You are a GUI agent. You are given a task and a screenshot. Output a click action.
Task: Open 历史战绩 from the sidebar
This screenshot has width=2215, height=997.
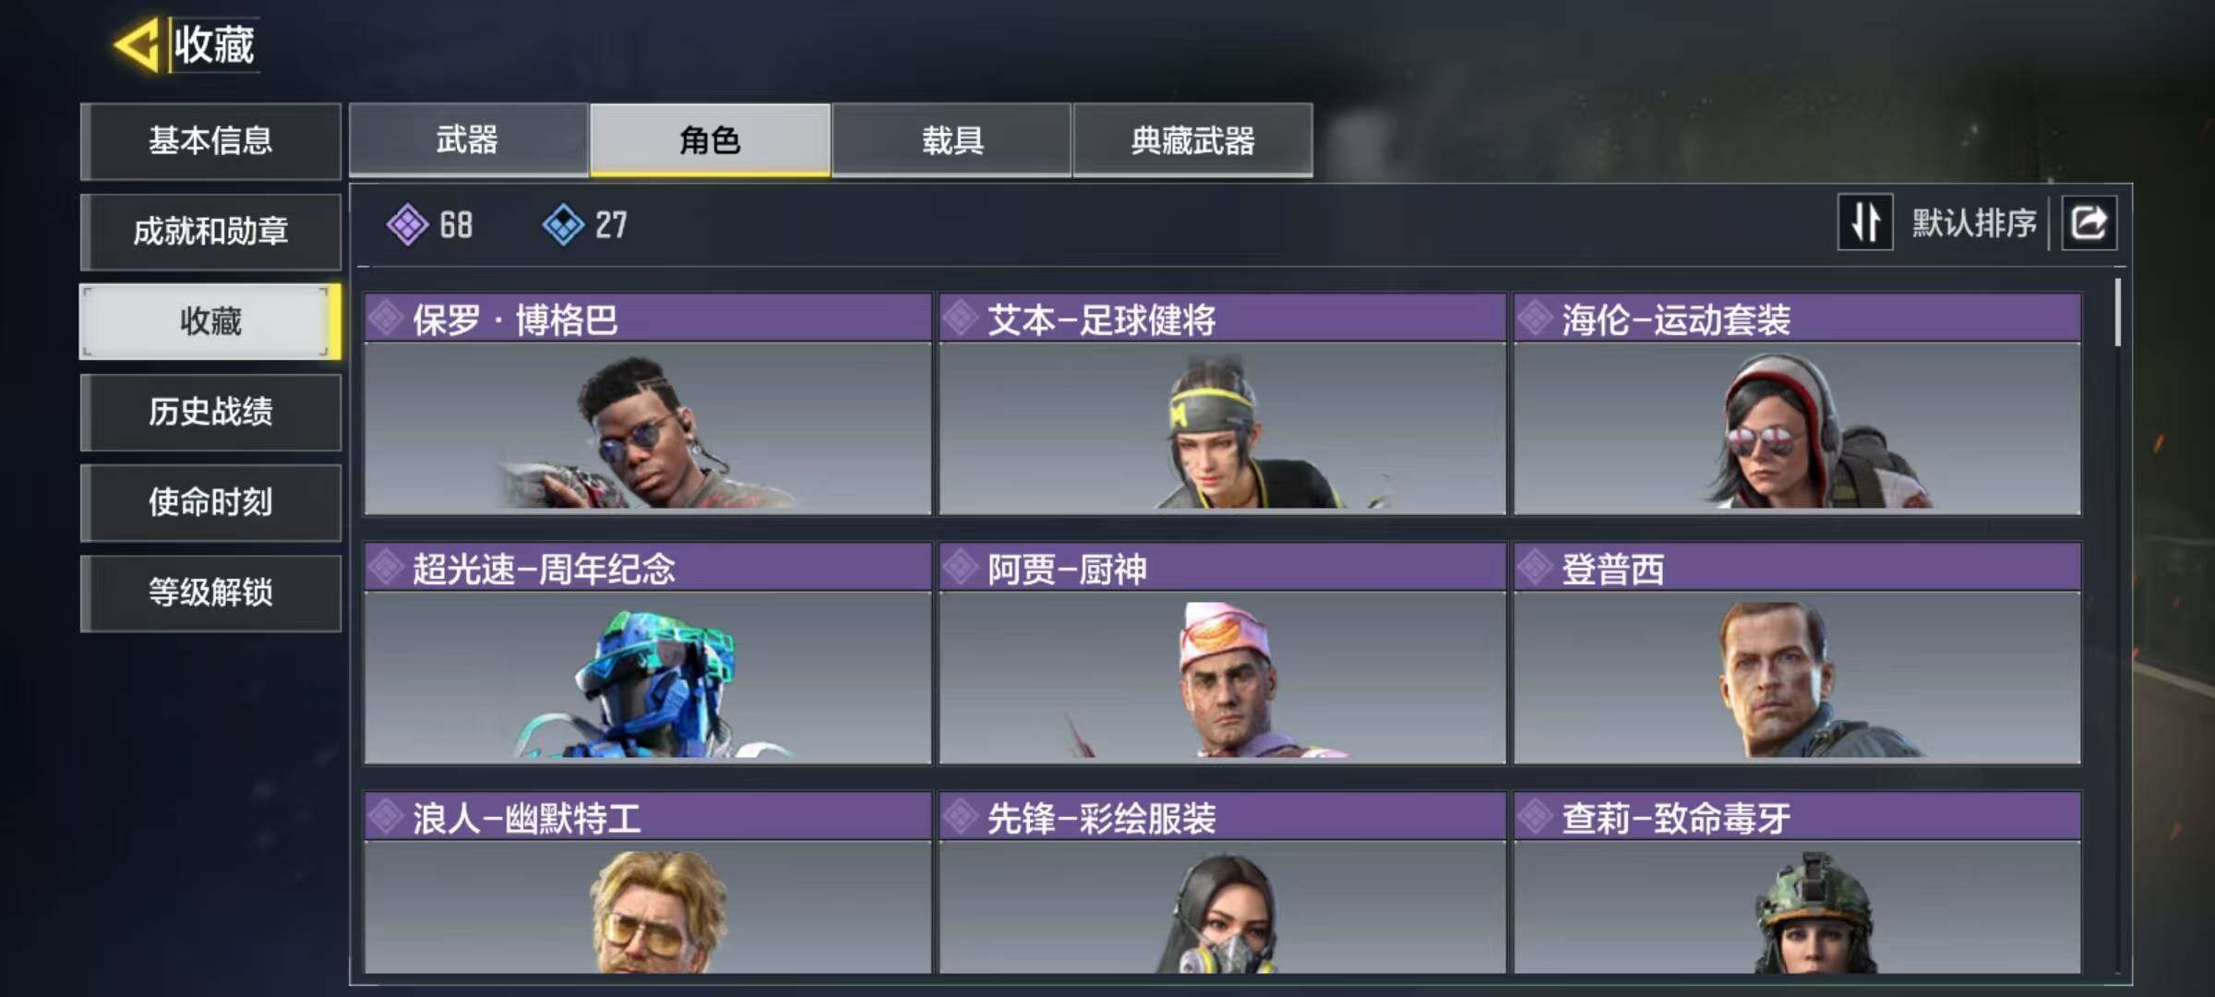coord(210,412)
